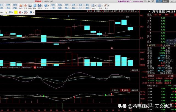
Task: Toggle 复权 price adjustment
Action: [x=116, y=11]
